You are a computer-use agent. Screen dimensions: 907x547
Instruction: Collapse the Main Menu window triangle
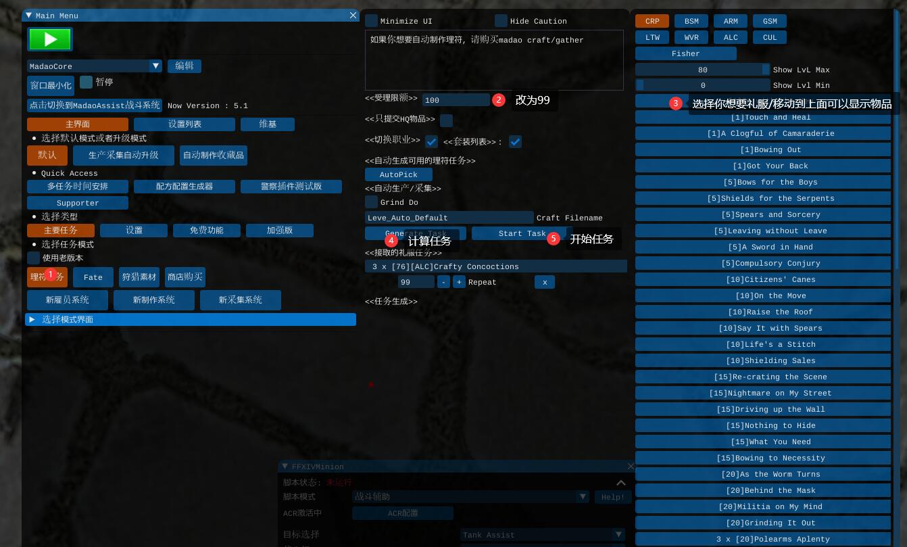pos(29,15)
